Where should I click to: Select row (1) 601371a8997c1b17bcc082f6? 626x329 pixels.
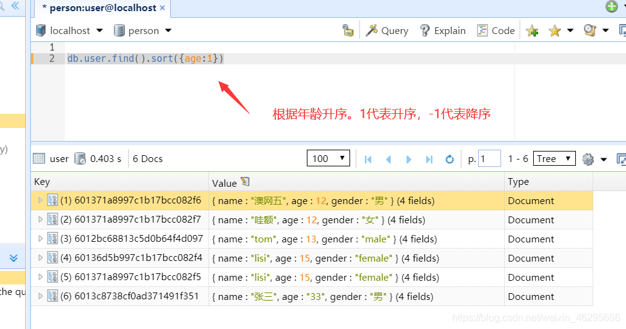(x=312, y=200)
